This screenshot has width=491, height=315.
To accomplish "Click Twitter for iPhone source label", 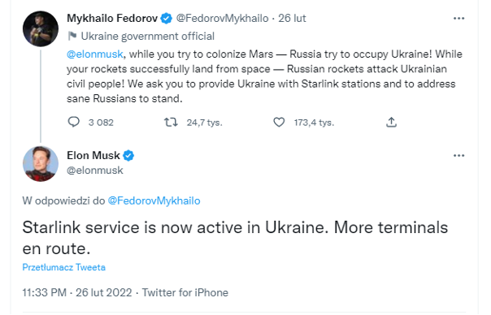I will [x=185, y=293].
